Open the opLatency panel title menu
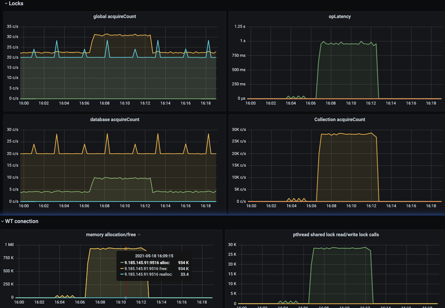Viewport: 445px width, 308px height. tap(339, 17)
